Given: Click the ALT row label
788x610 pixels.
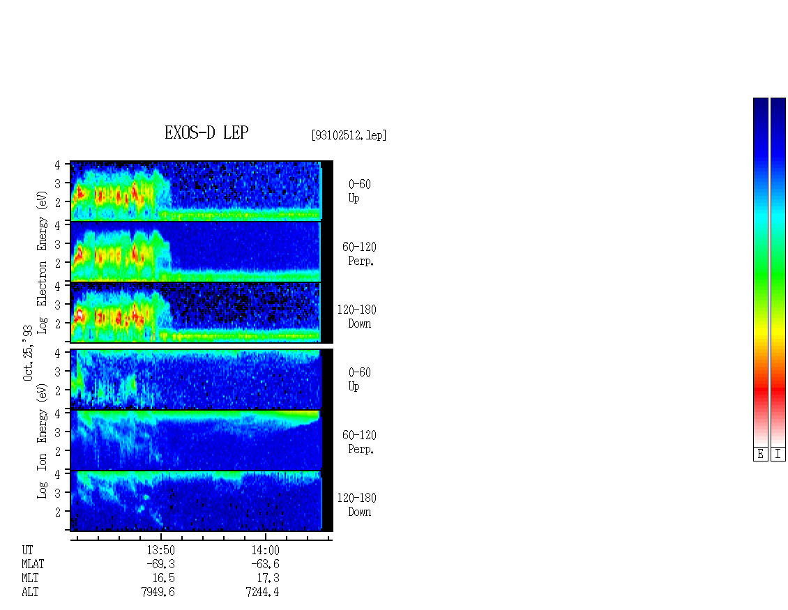Looking at the screenshot, I should [30, 592].
